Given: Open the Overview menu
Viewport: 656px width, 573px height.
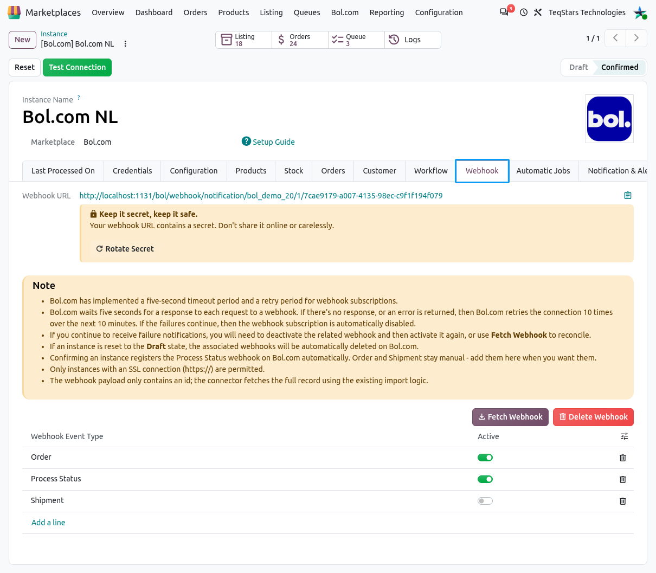Looking at the screenshot, I should point(108,12).
